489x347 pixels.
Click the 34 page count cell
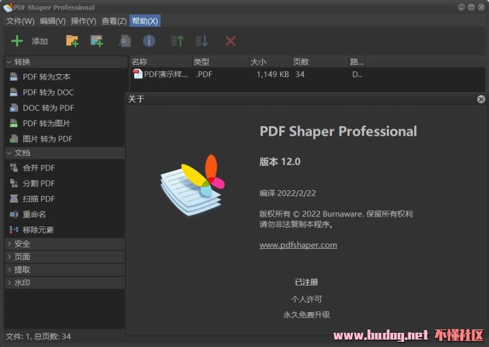[x=300, y=74]
